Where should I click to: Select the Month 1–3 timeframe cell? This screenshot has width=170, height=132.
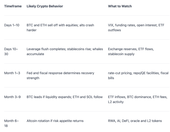point(12,73)
